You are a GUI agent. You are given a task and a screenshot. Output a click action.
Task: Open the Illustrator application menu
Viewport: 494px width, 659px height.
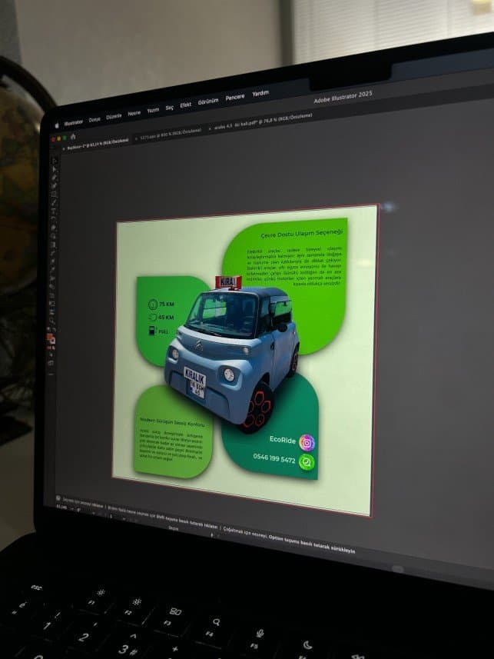coord(74,123)
